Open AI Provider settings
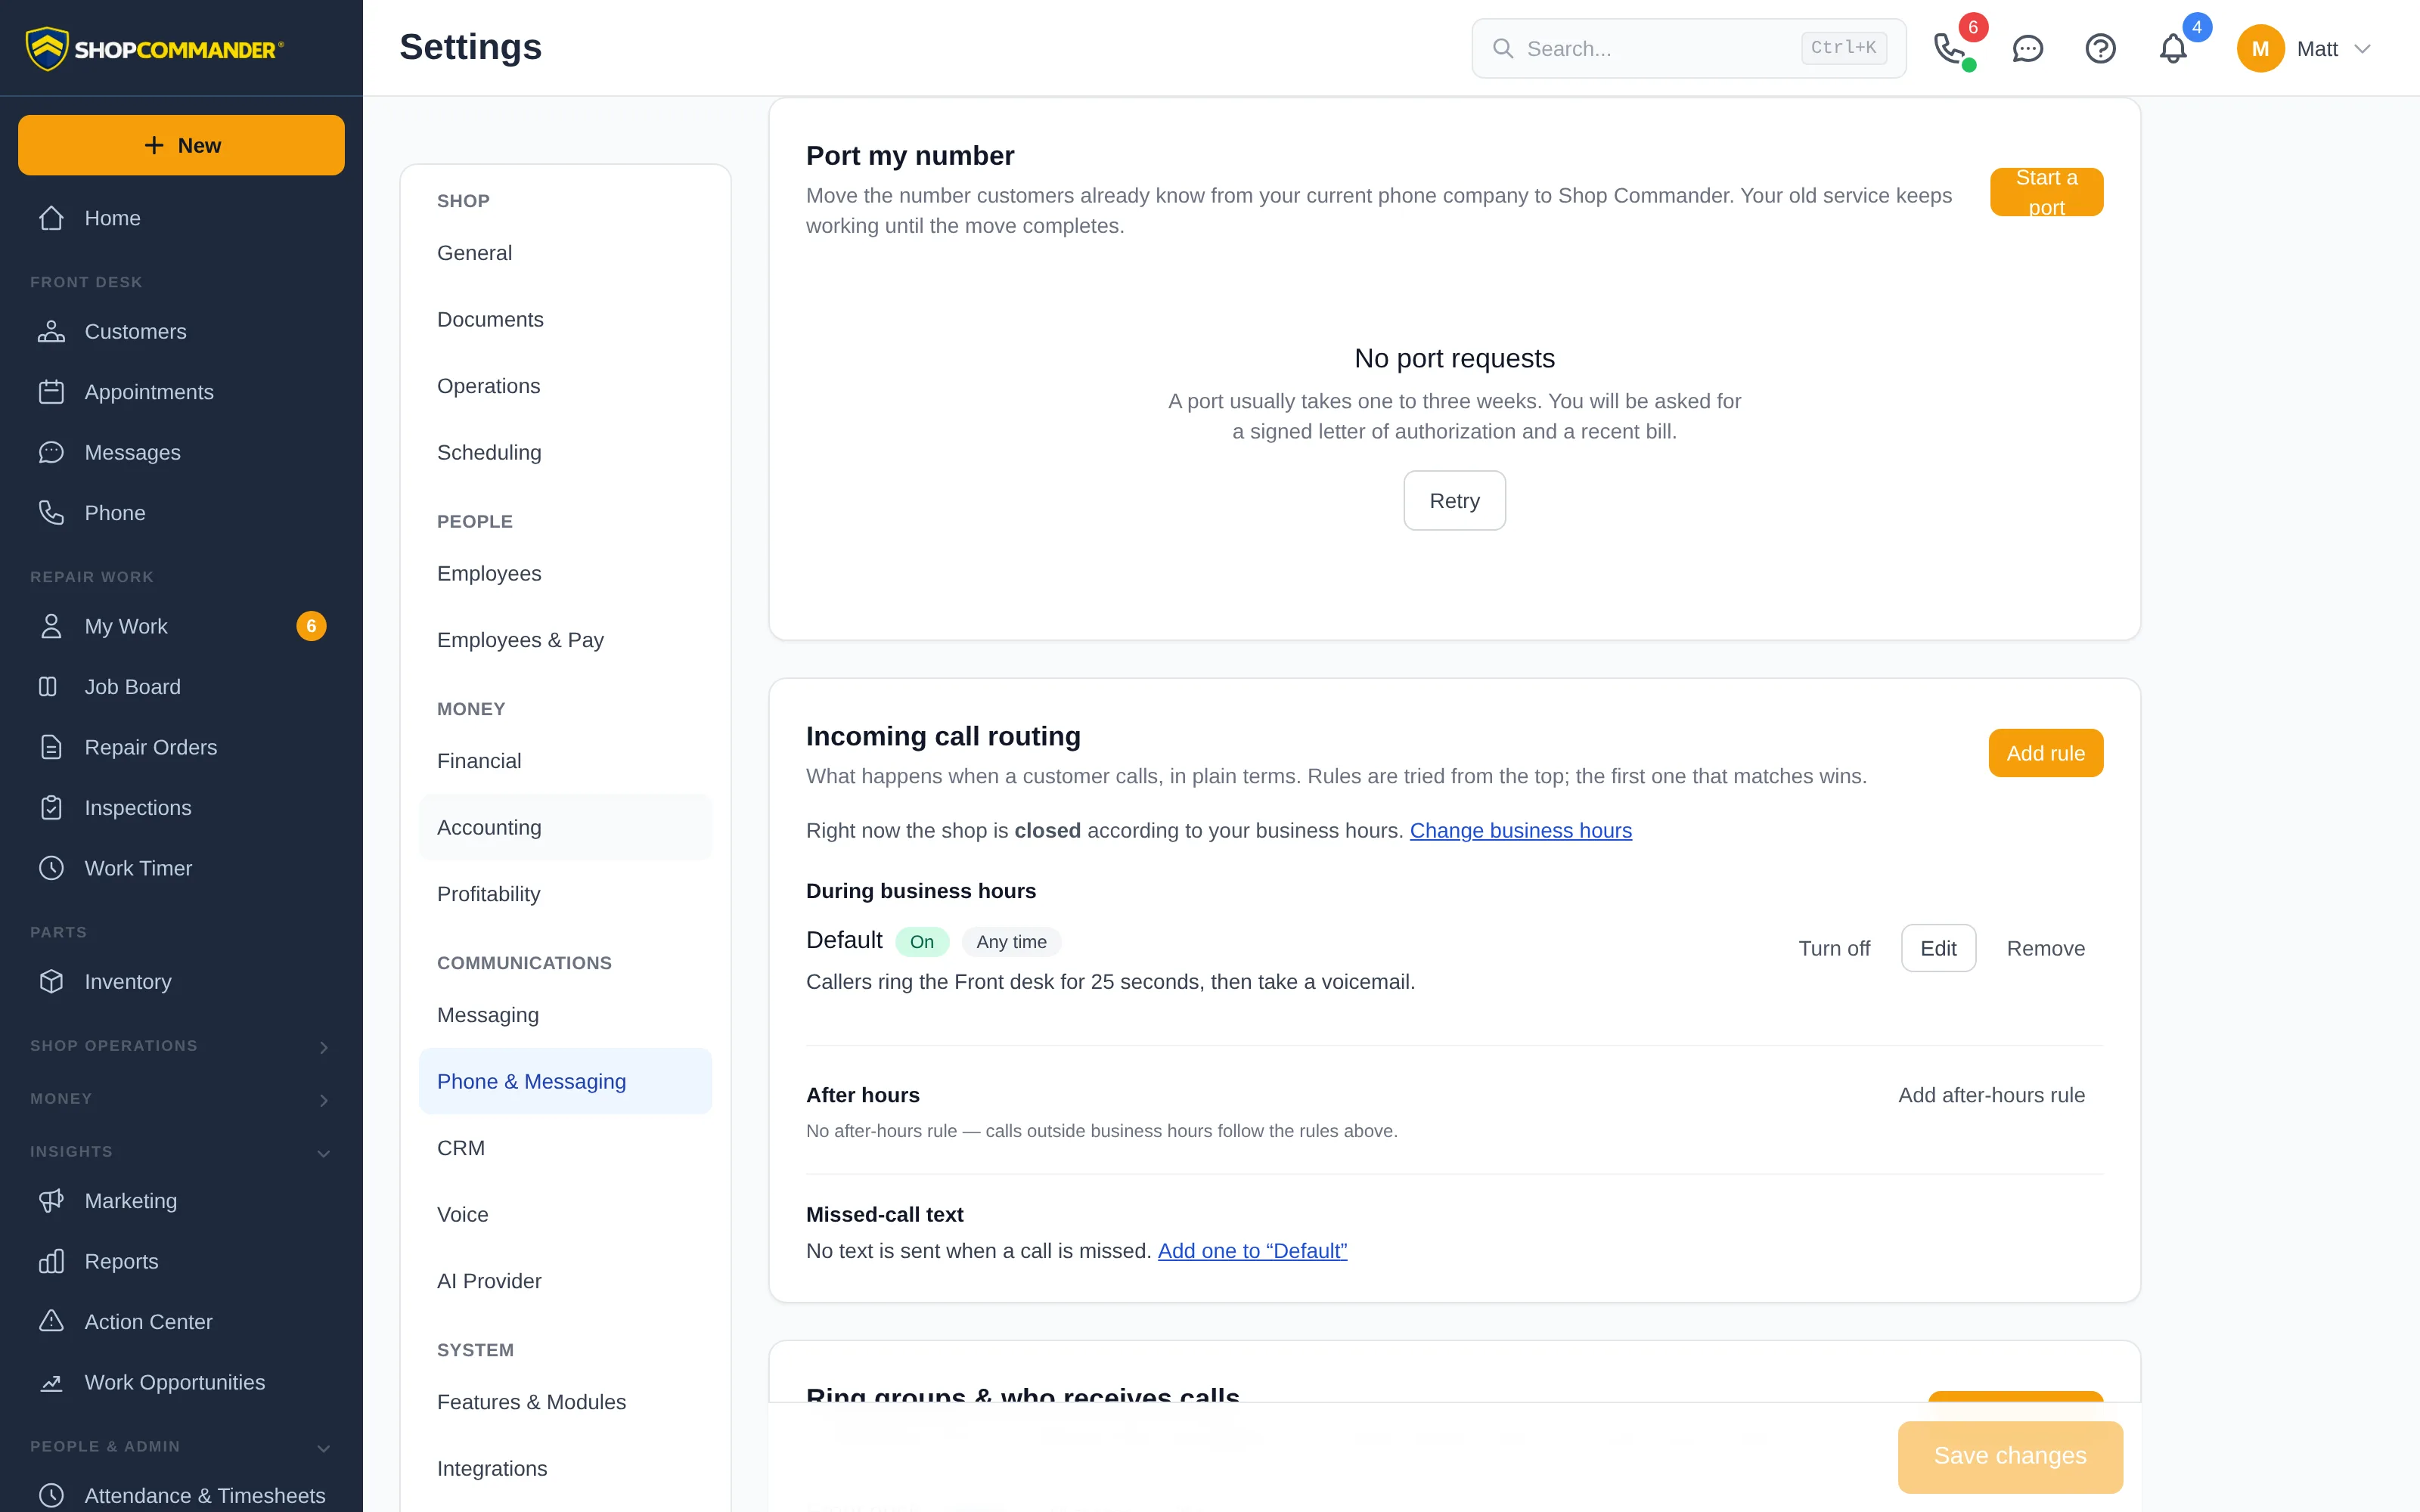2420x1512 pixels. (x=565, y=1281)
